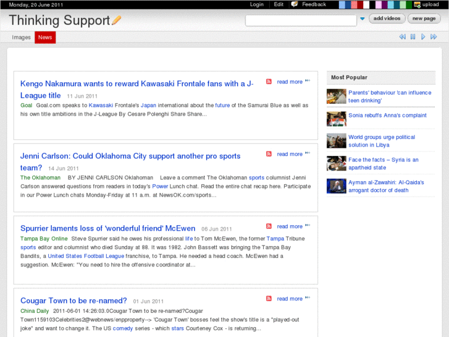Select the salmon pink theme swatch
449x337 pixels.
(x=354, y=4)
